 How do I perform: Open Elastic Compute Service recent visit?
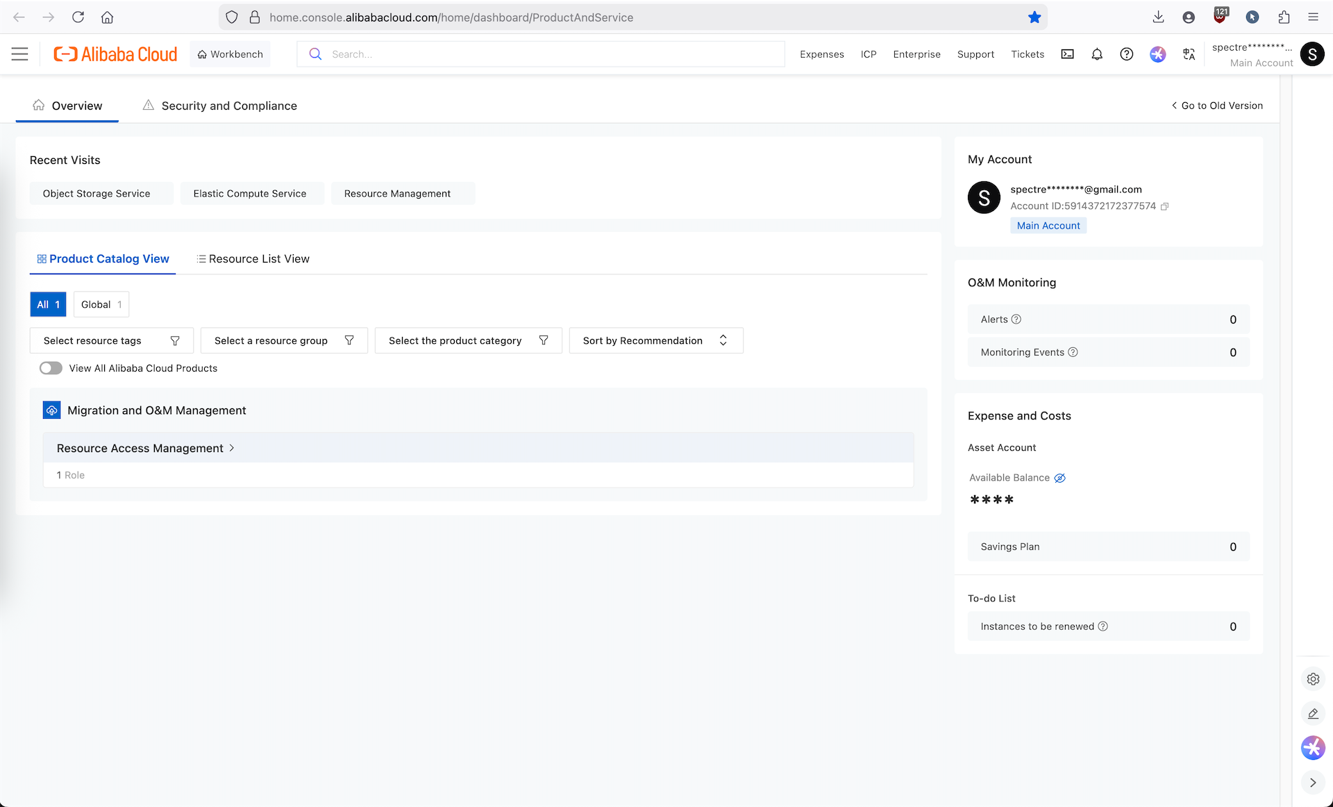click(250, 194)
